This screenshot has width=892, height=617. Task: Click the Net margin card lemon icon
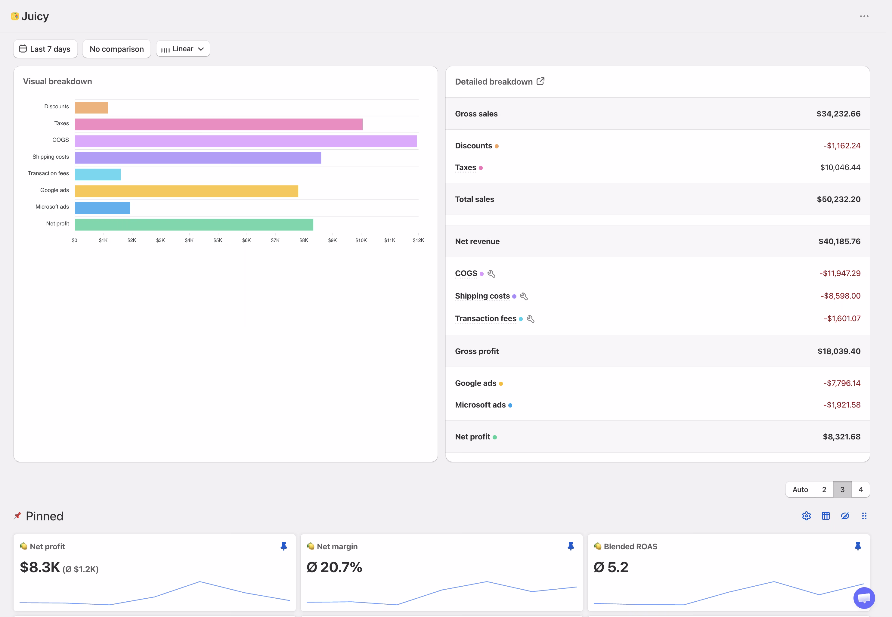311,546
